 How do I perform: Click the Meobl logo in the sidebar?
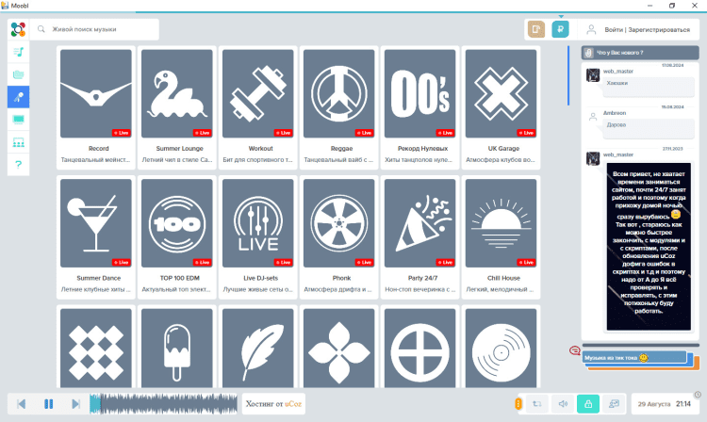18,29
